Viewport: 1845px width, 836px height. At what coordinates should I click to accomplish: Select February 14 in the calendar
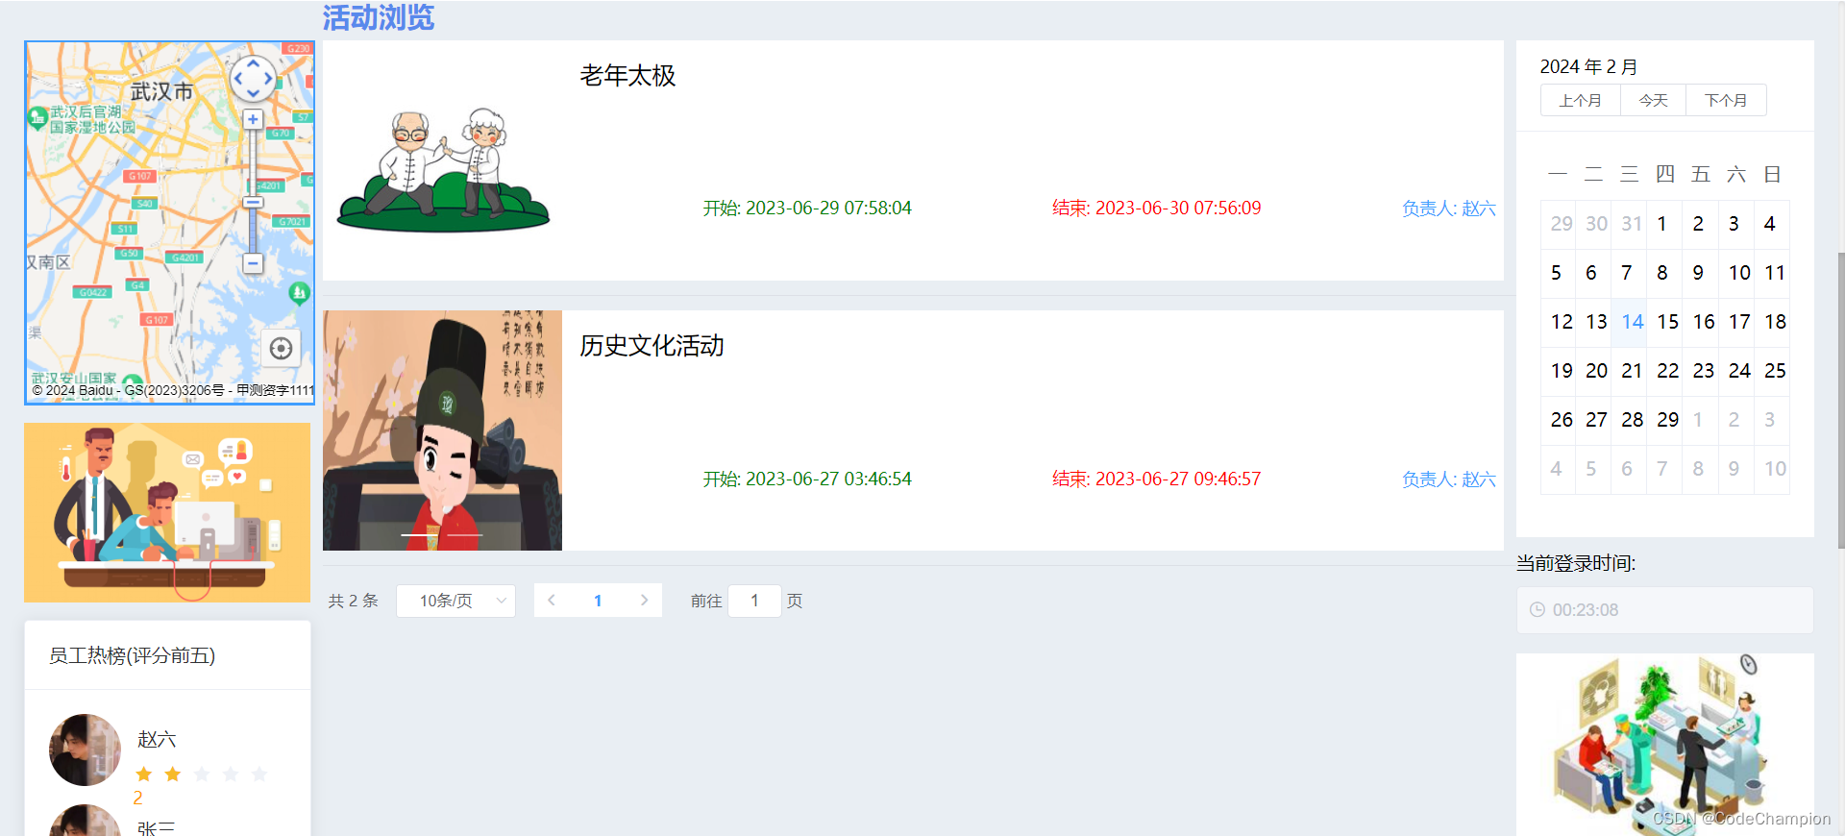coord(1632,322)
